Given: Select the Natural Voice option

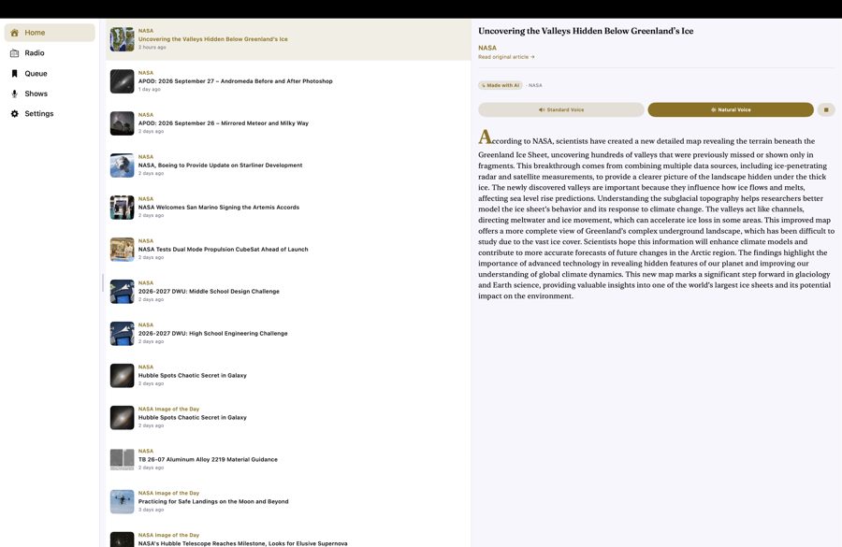Looking at the screenshot, I should point(731,109).
